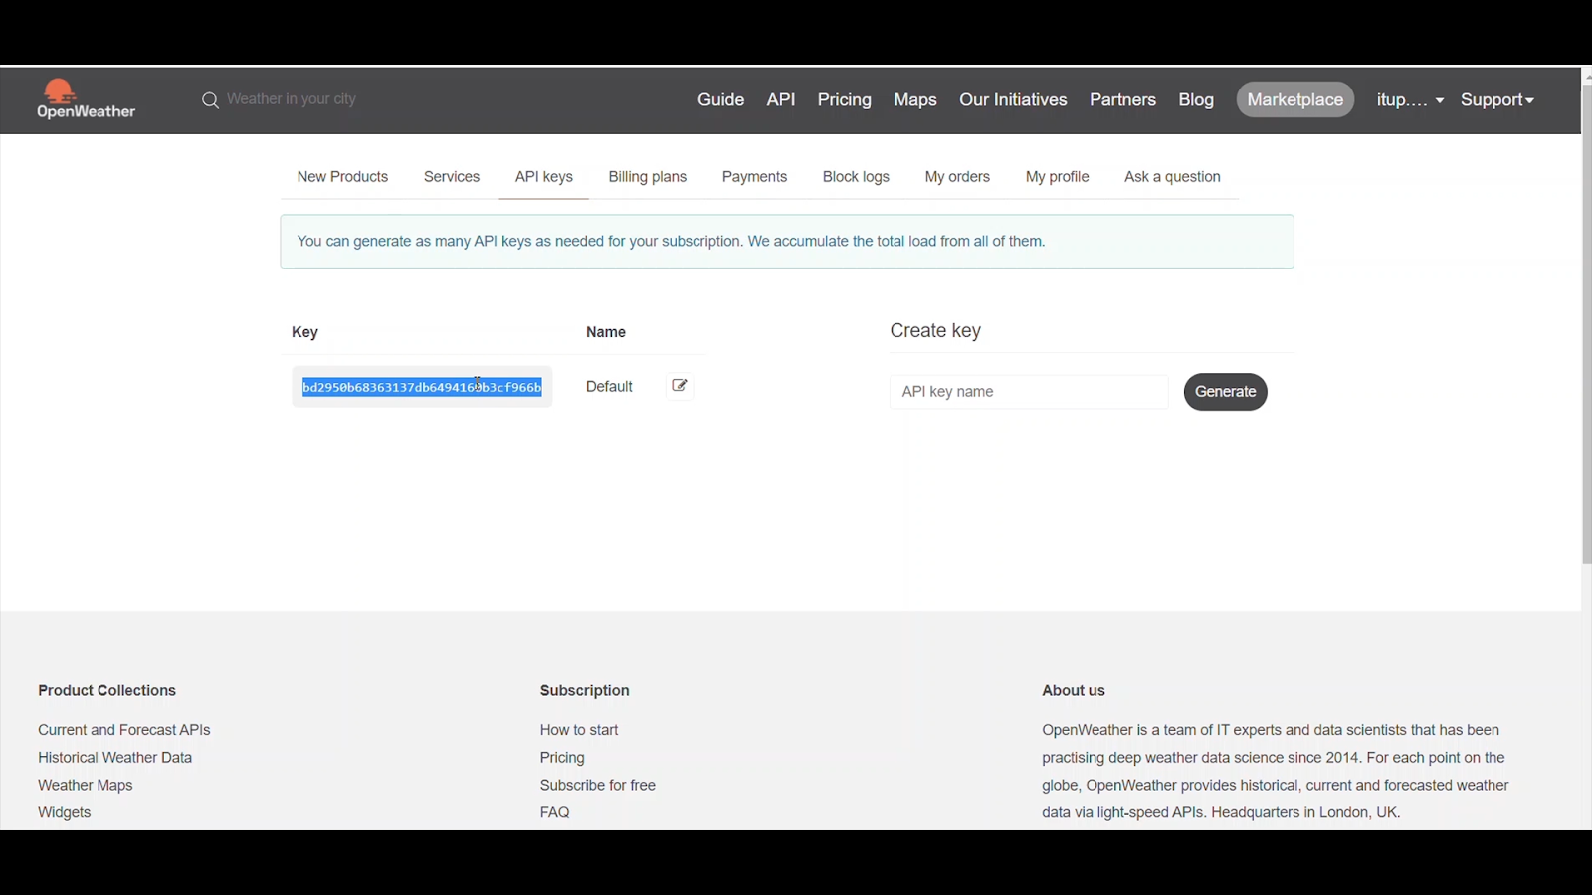
Task: Open the Block logs tab
Action: [x=856, y=177]
